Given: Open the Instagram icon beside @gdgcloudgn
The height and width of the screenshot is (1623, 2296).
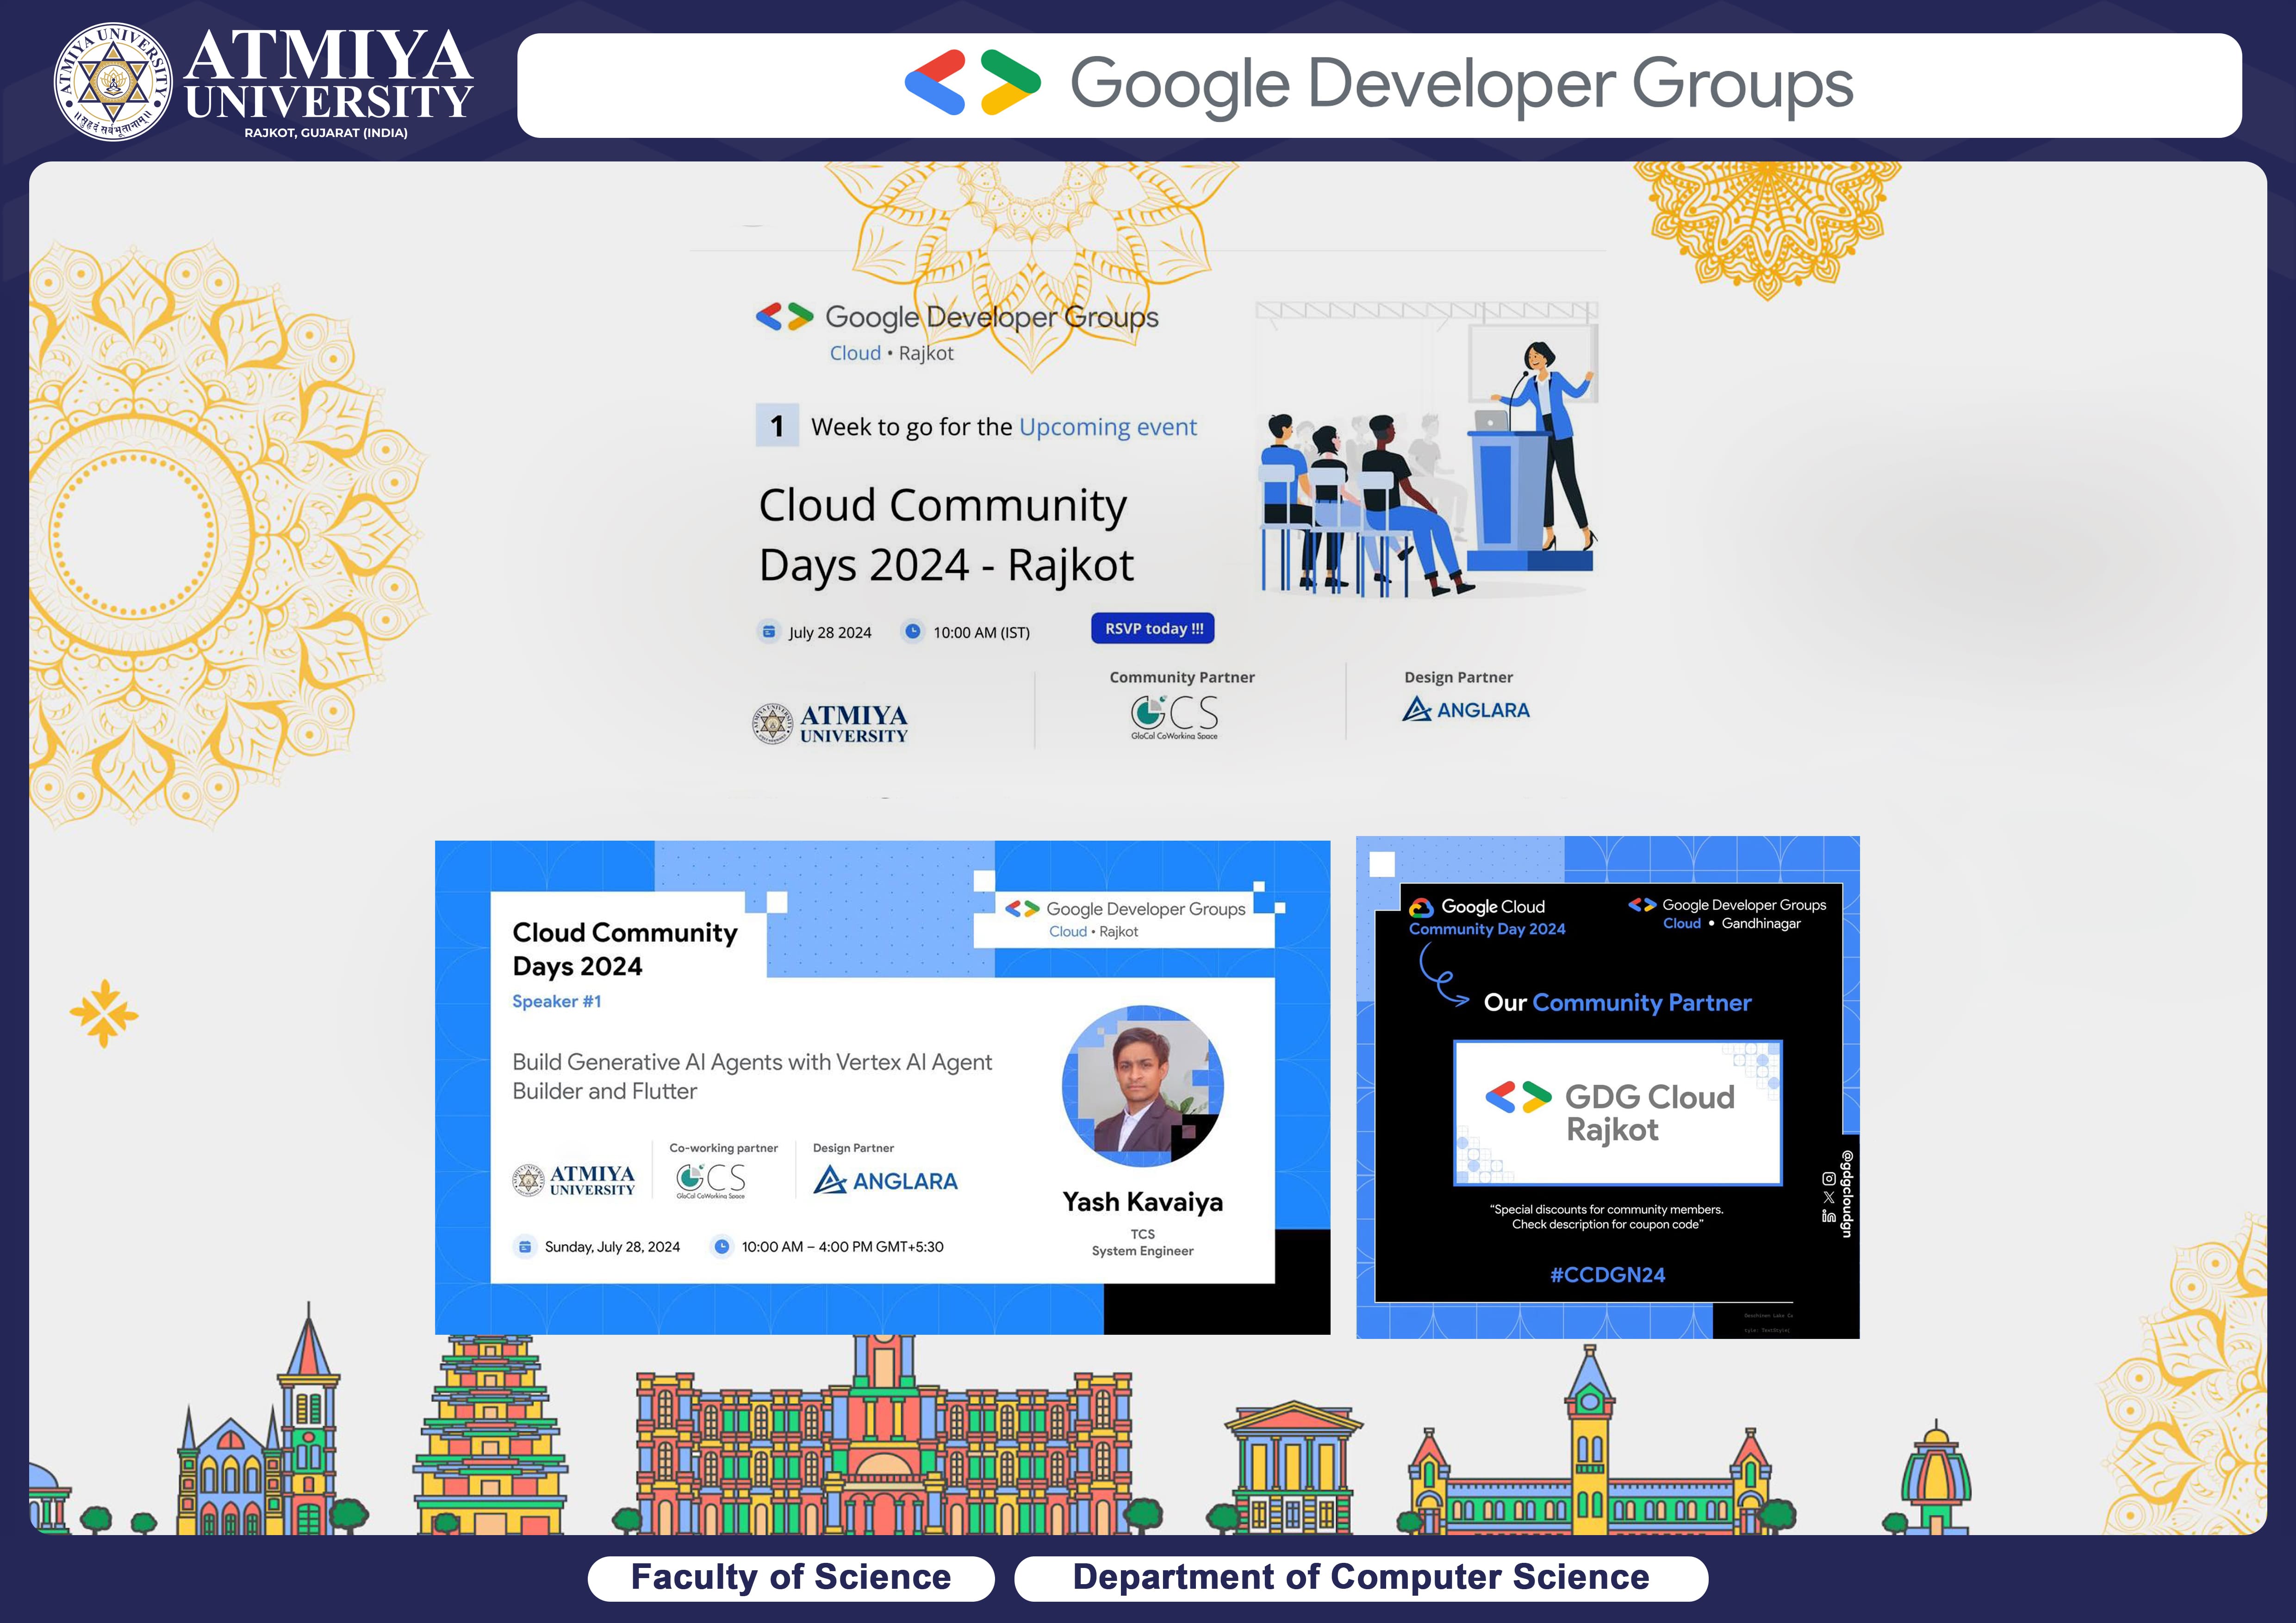Looking at the screenshot, I should (x=1829, y=1178).
